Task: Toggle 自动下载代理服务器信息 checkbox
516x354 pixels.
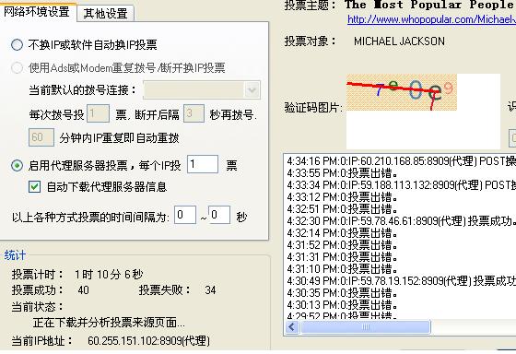Action: pyautogui.click(x=35, y=187)
